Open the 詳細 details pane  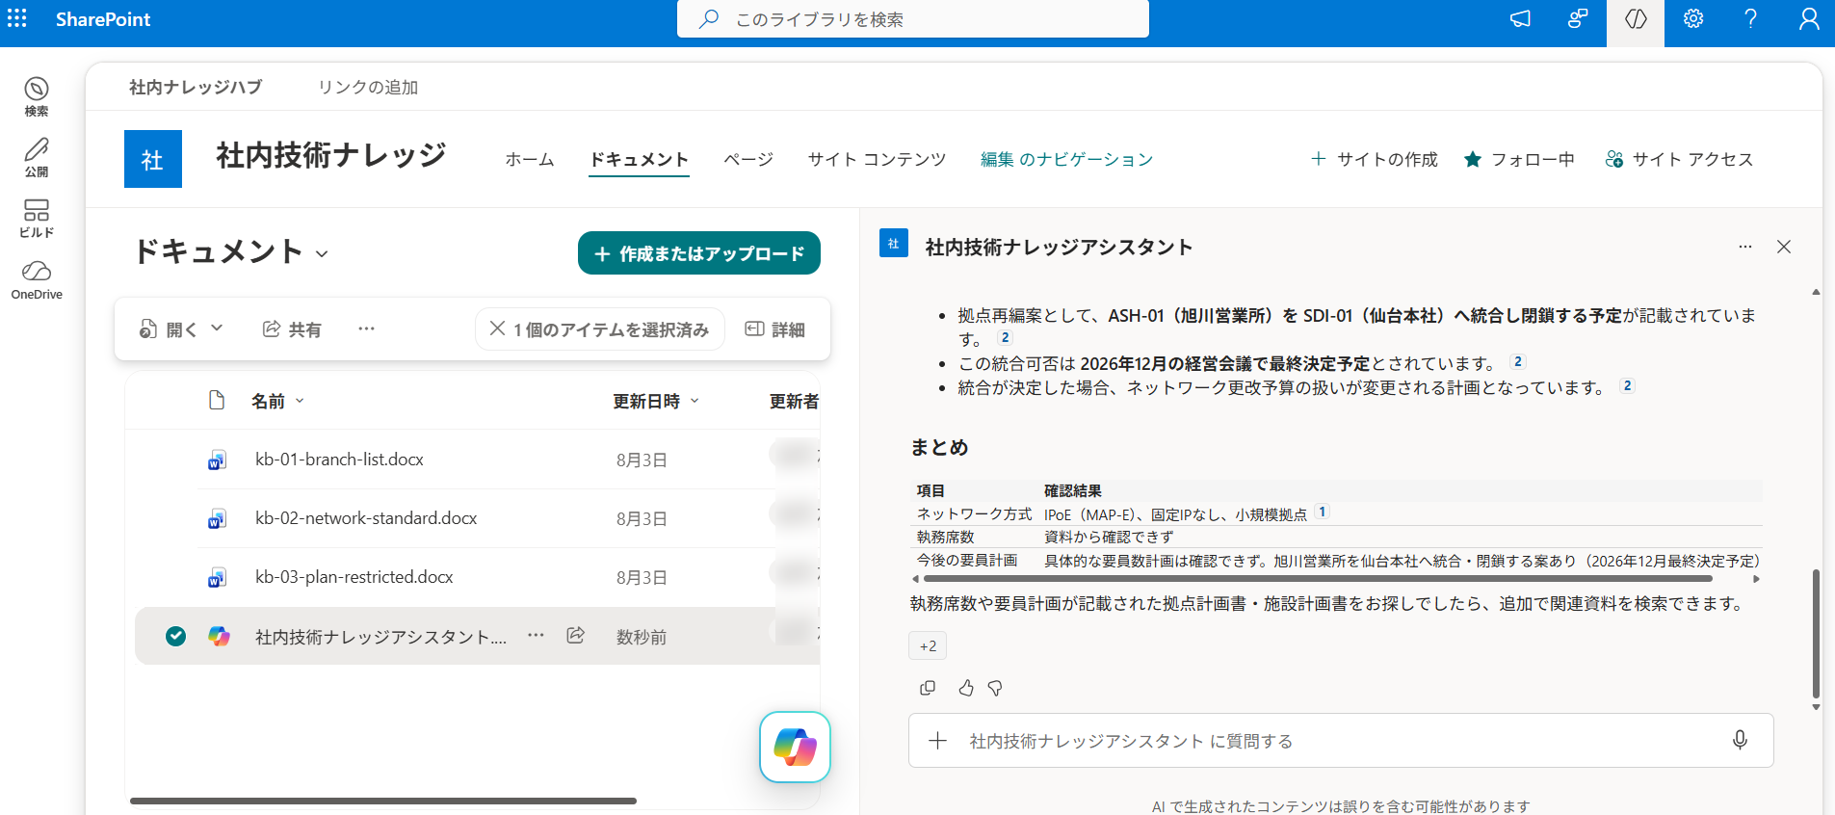pos(775,329)
